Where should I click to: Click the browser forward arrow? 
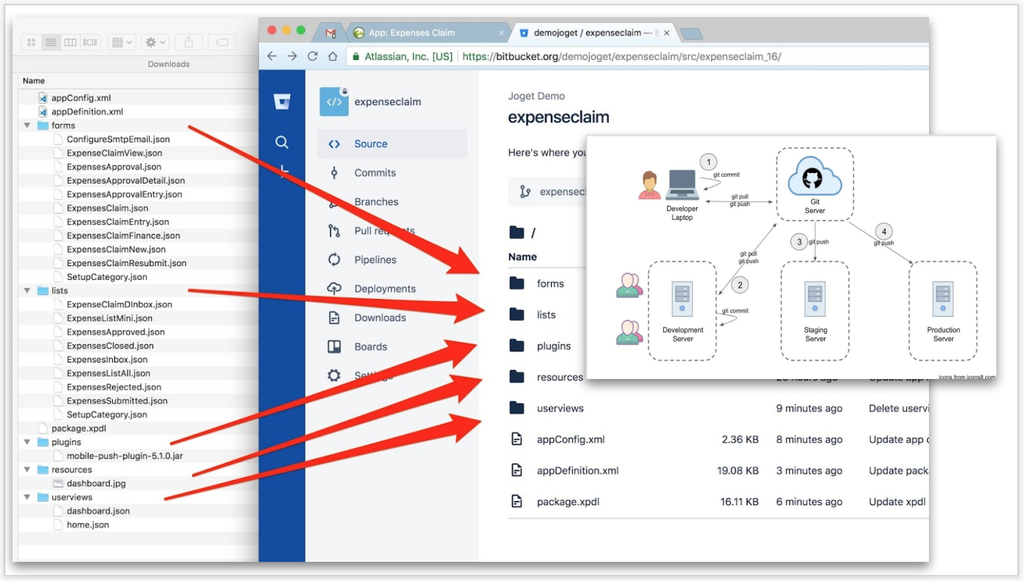pos(292,57)
